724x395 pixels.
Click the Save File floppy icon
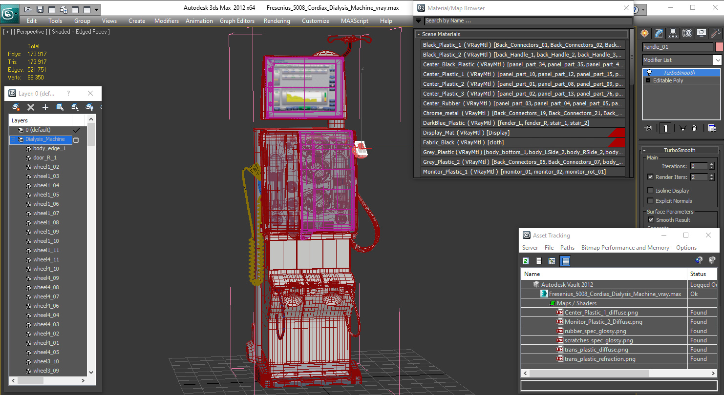40,9
